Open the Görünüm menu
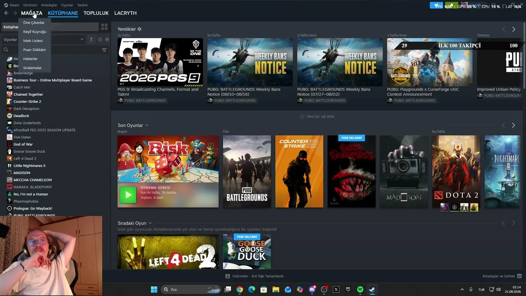 coord(30,5)
